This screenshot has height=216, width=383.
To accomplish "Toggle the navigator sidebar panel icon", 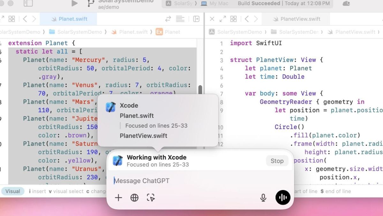I will (x=28, y=4).
